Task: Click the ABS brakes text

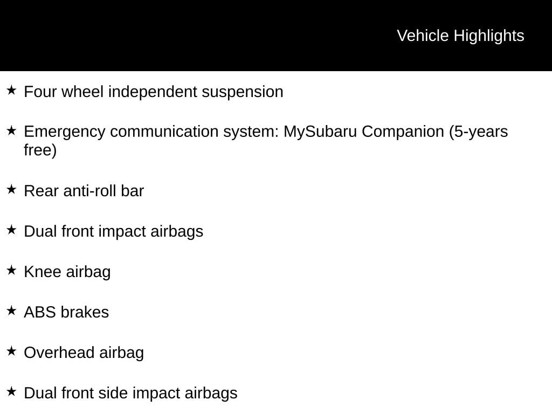Action: tap(66, 312)
